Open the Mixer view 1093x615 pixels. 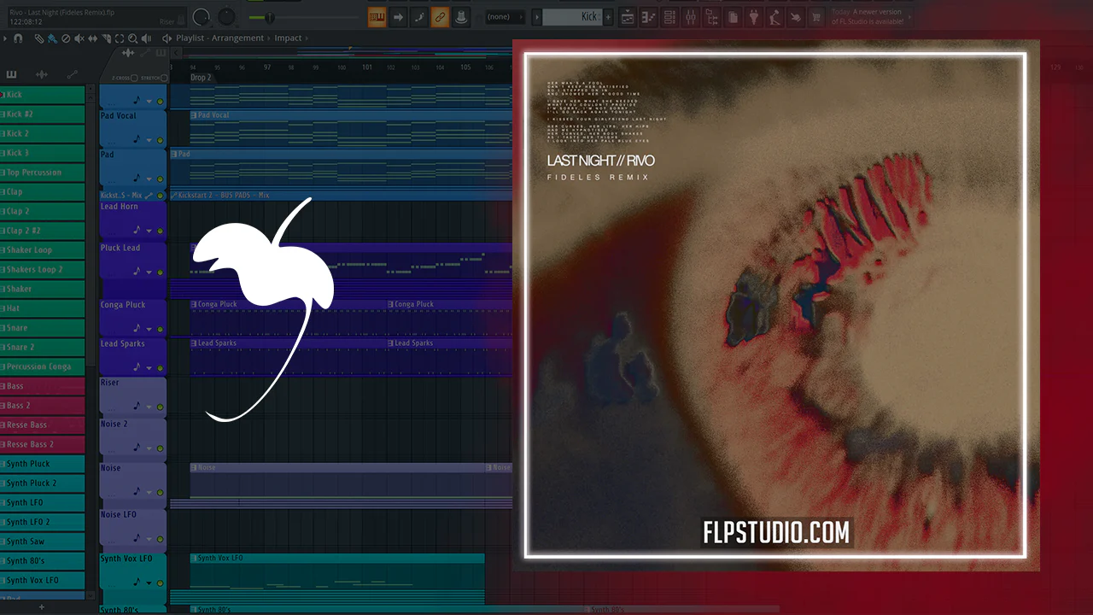point(691,16)
